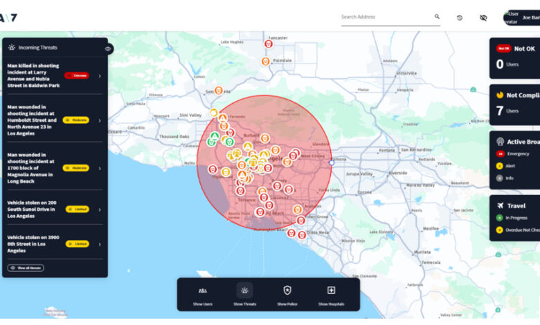The width and height of the screenshot is (540, 325).
Task: Expand the Humboldt Street shooting incident
Action: pyautogui.click(x=100, y=120)
